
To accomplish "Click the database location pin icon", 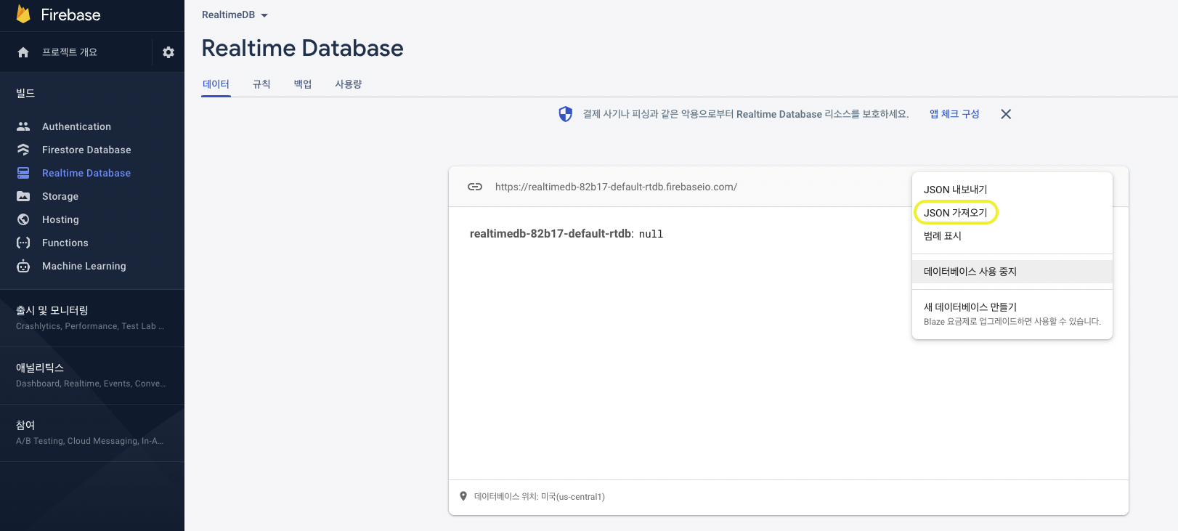I will 463,496.
